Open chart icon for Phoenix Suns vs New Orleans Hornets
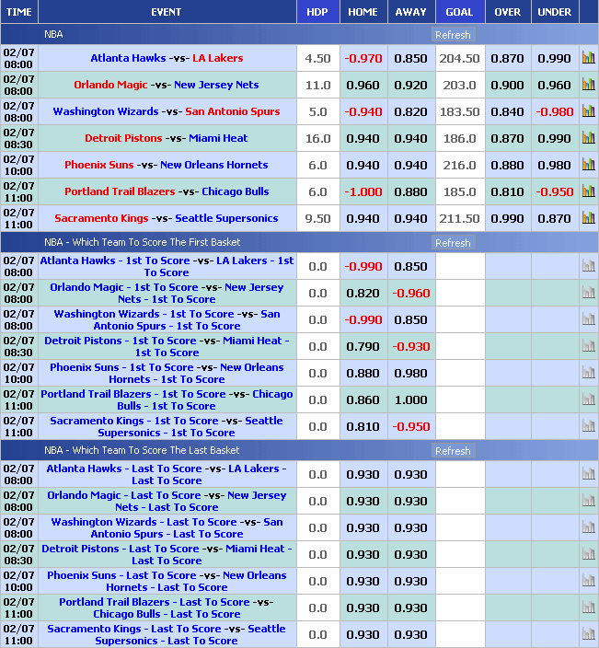The image size is (599, 648). (588, 164)
